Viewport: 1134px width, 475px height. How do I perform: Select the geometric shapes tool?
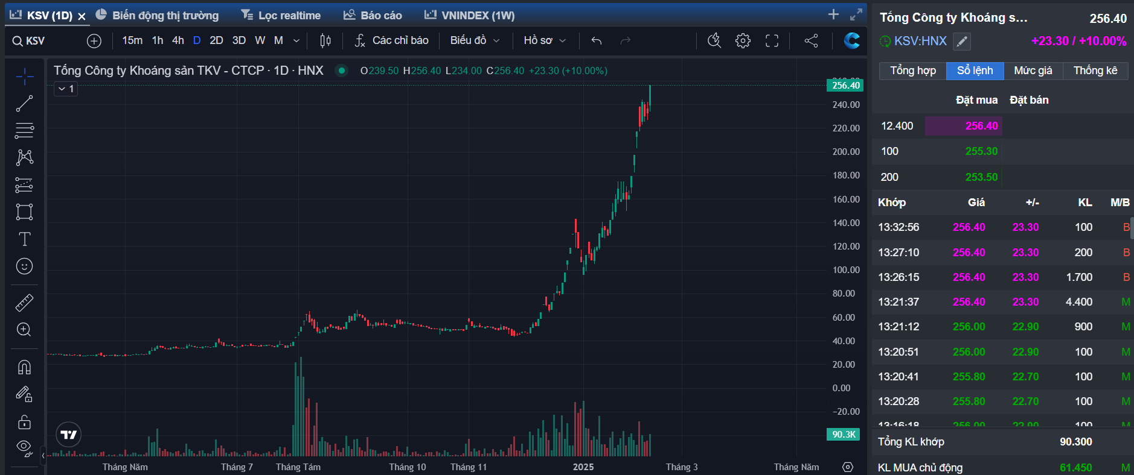pyautogui.click(x=24, y=212)
